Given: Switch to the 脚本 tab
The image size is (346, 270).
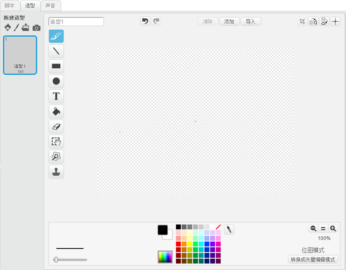Looking at the screenshot, I should click(x=9, y=6).
